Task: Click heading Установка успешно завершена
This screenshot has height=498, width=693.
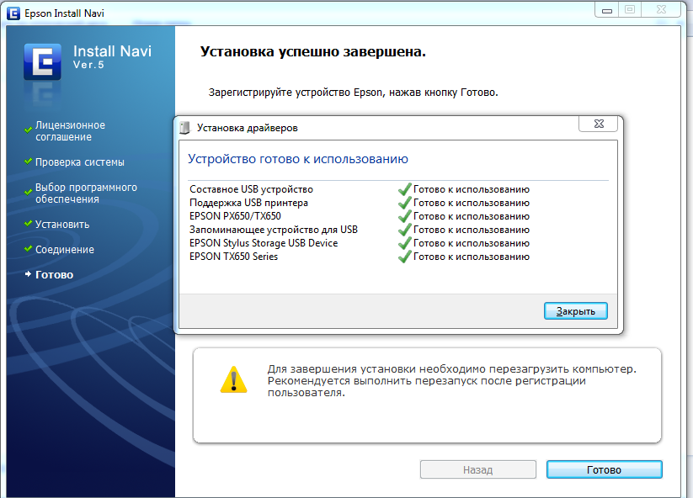Action: pos(313,51)
